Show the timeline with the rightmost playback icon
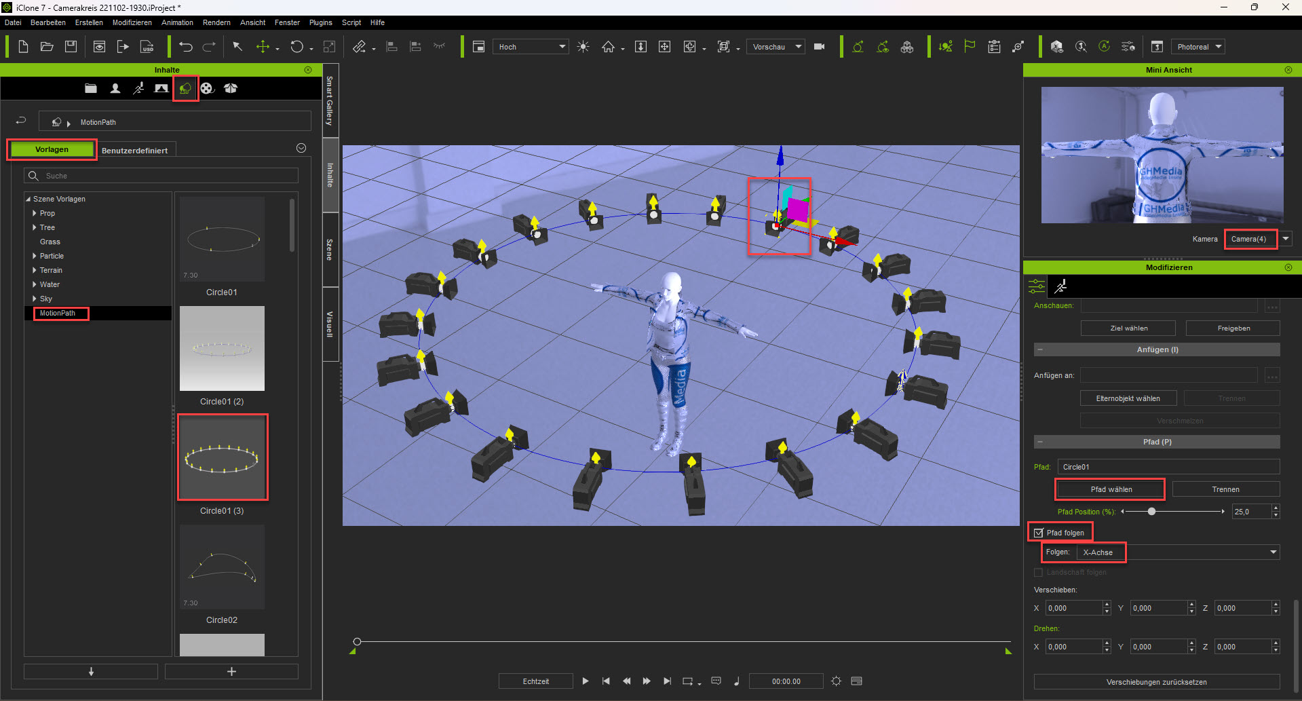Image resolution: width=1302 pixels, height=701 pixels. pyautogui.click(x=857, y=681)
